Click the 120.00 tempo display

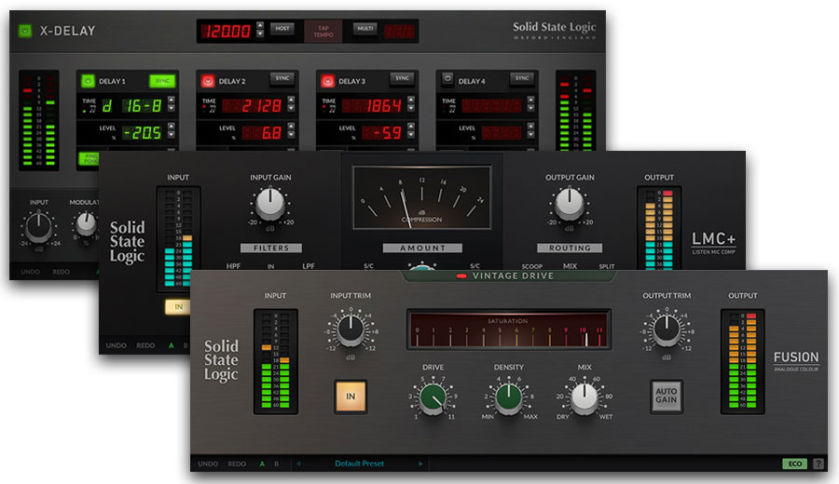226,31
